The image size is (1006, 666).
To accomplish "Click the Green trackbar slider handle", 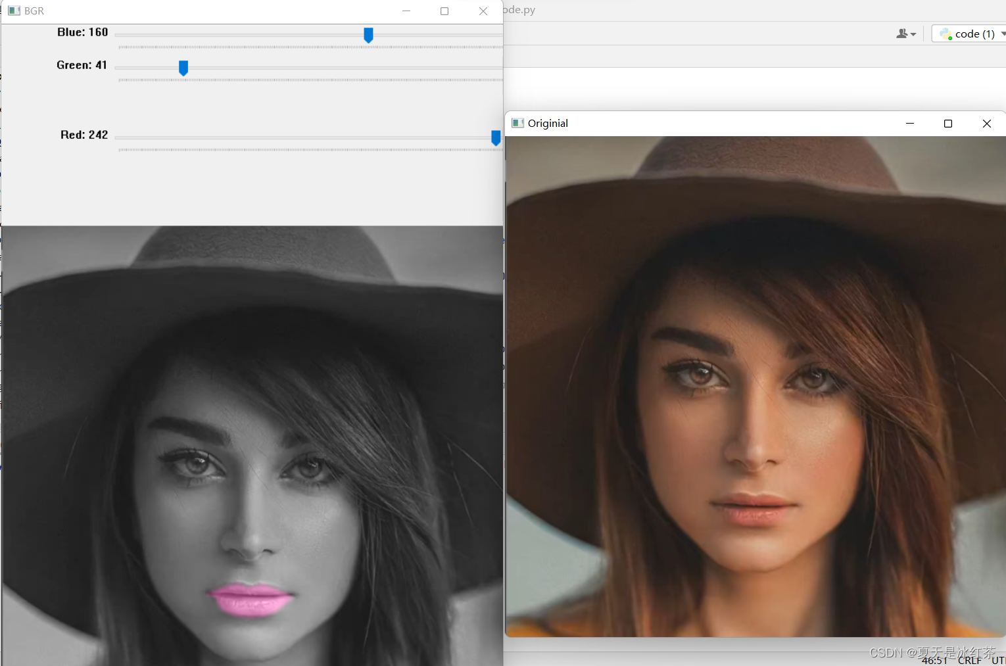I will (x=183, y=68).
